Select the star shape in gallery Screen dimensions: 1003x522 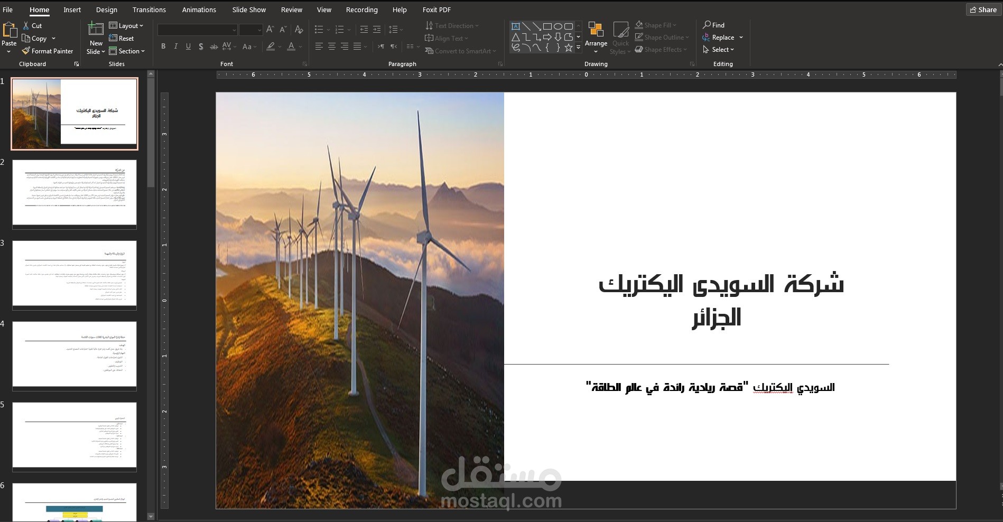(x=569, y=48)
